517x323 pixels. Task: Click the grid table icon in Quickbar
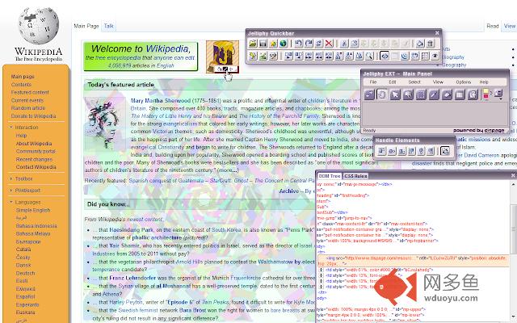click(425, 56)
